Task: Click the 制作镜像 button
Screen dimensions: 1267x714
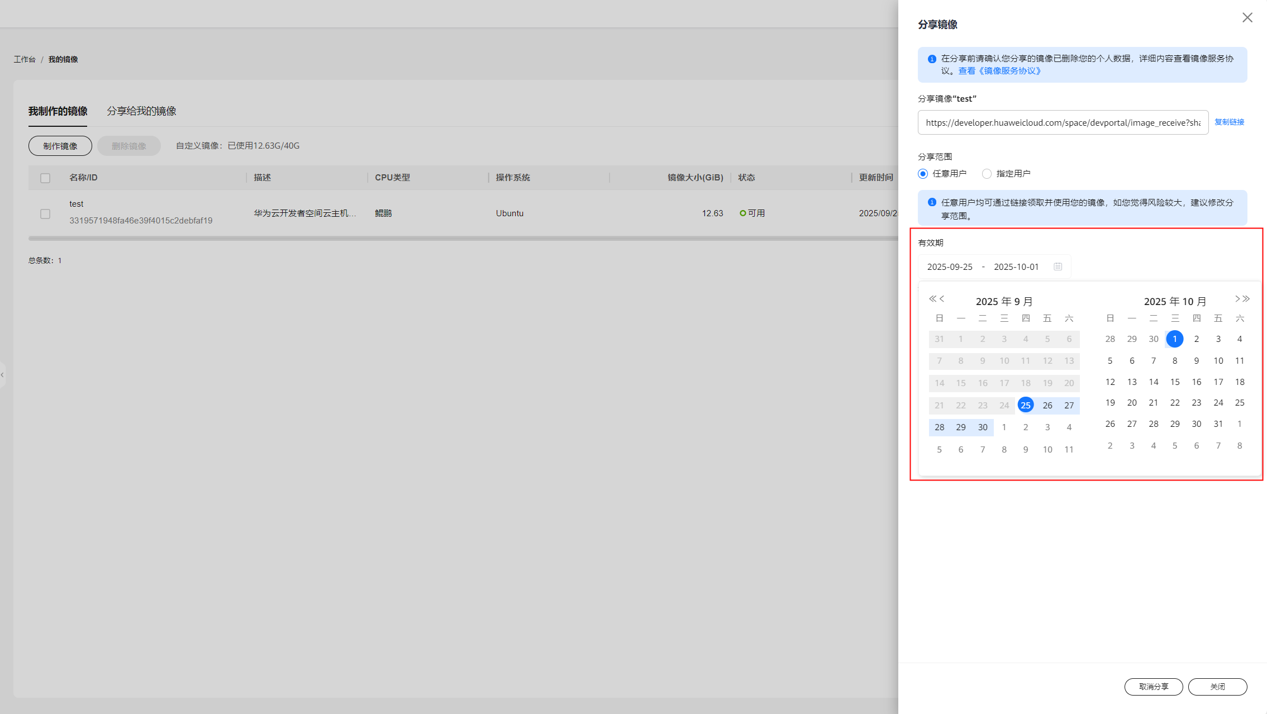Action: pyautogui.click(x=60, y=146)
